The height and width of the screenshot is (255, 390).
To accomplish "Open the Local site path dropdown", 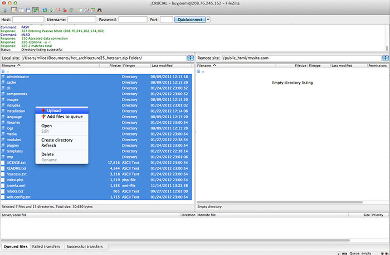I will 191,58.
